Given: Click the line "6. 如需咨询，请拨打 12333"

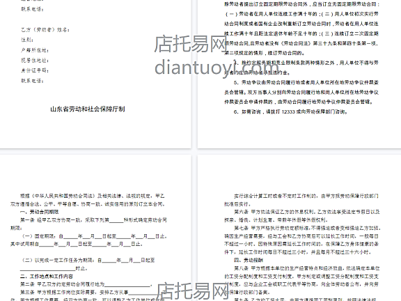Looking at the screenshot, I should click(290, 112).
